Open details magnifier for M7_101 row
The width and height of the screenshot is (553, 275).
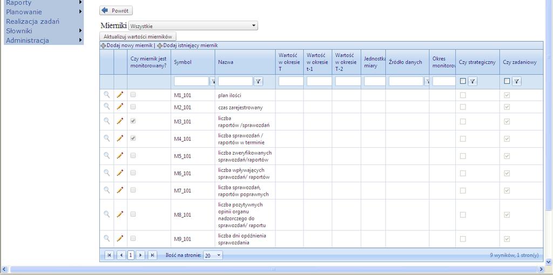(106, 190)
